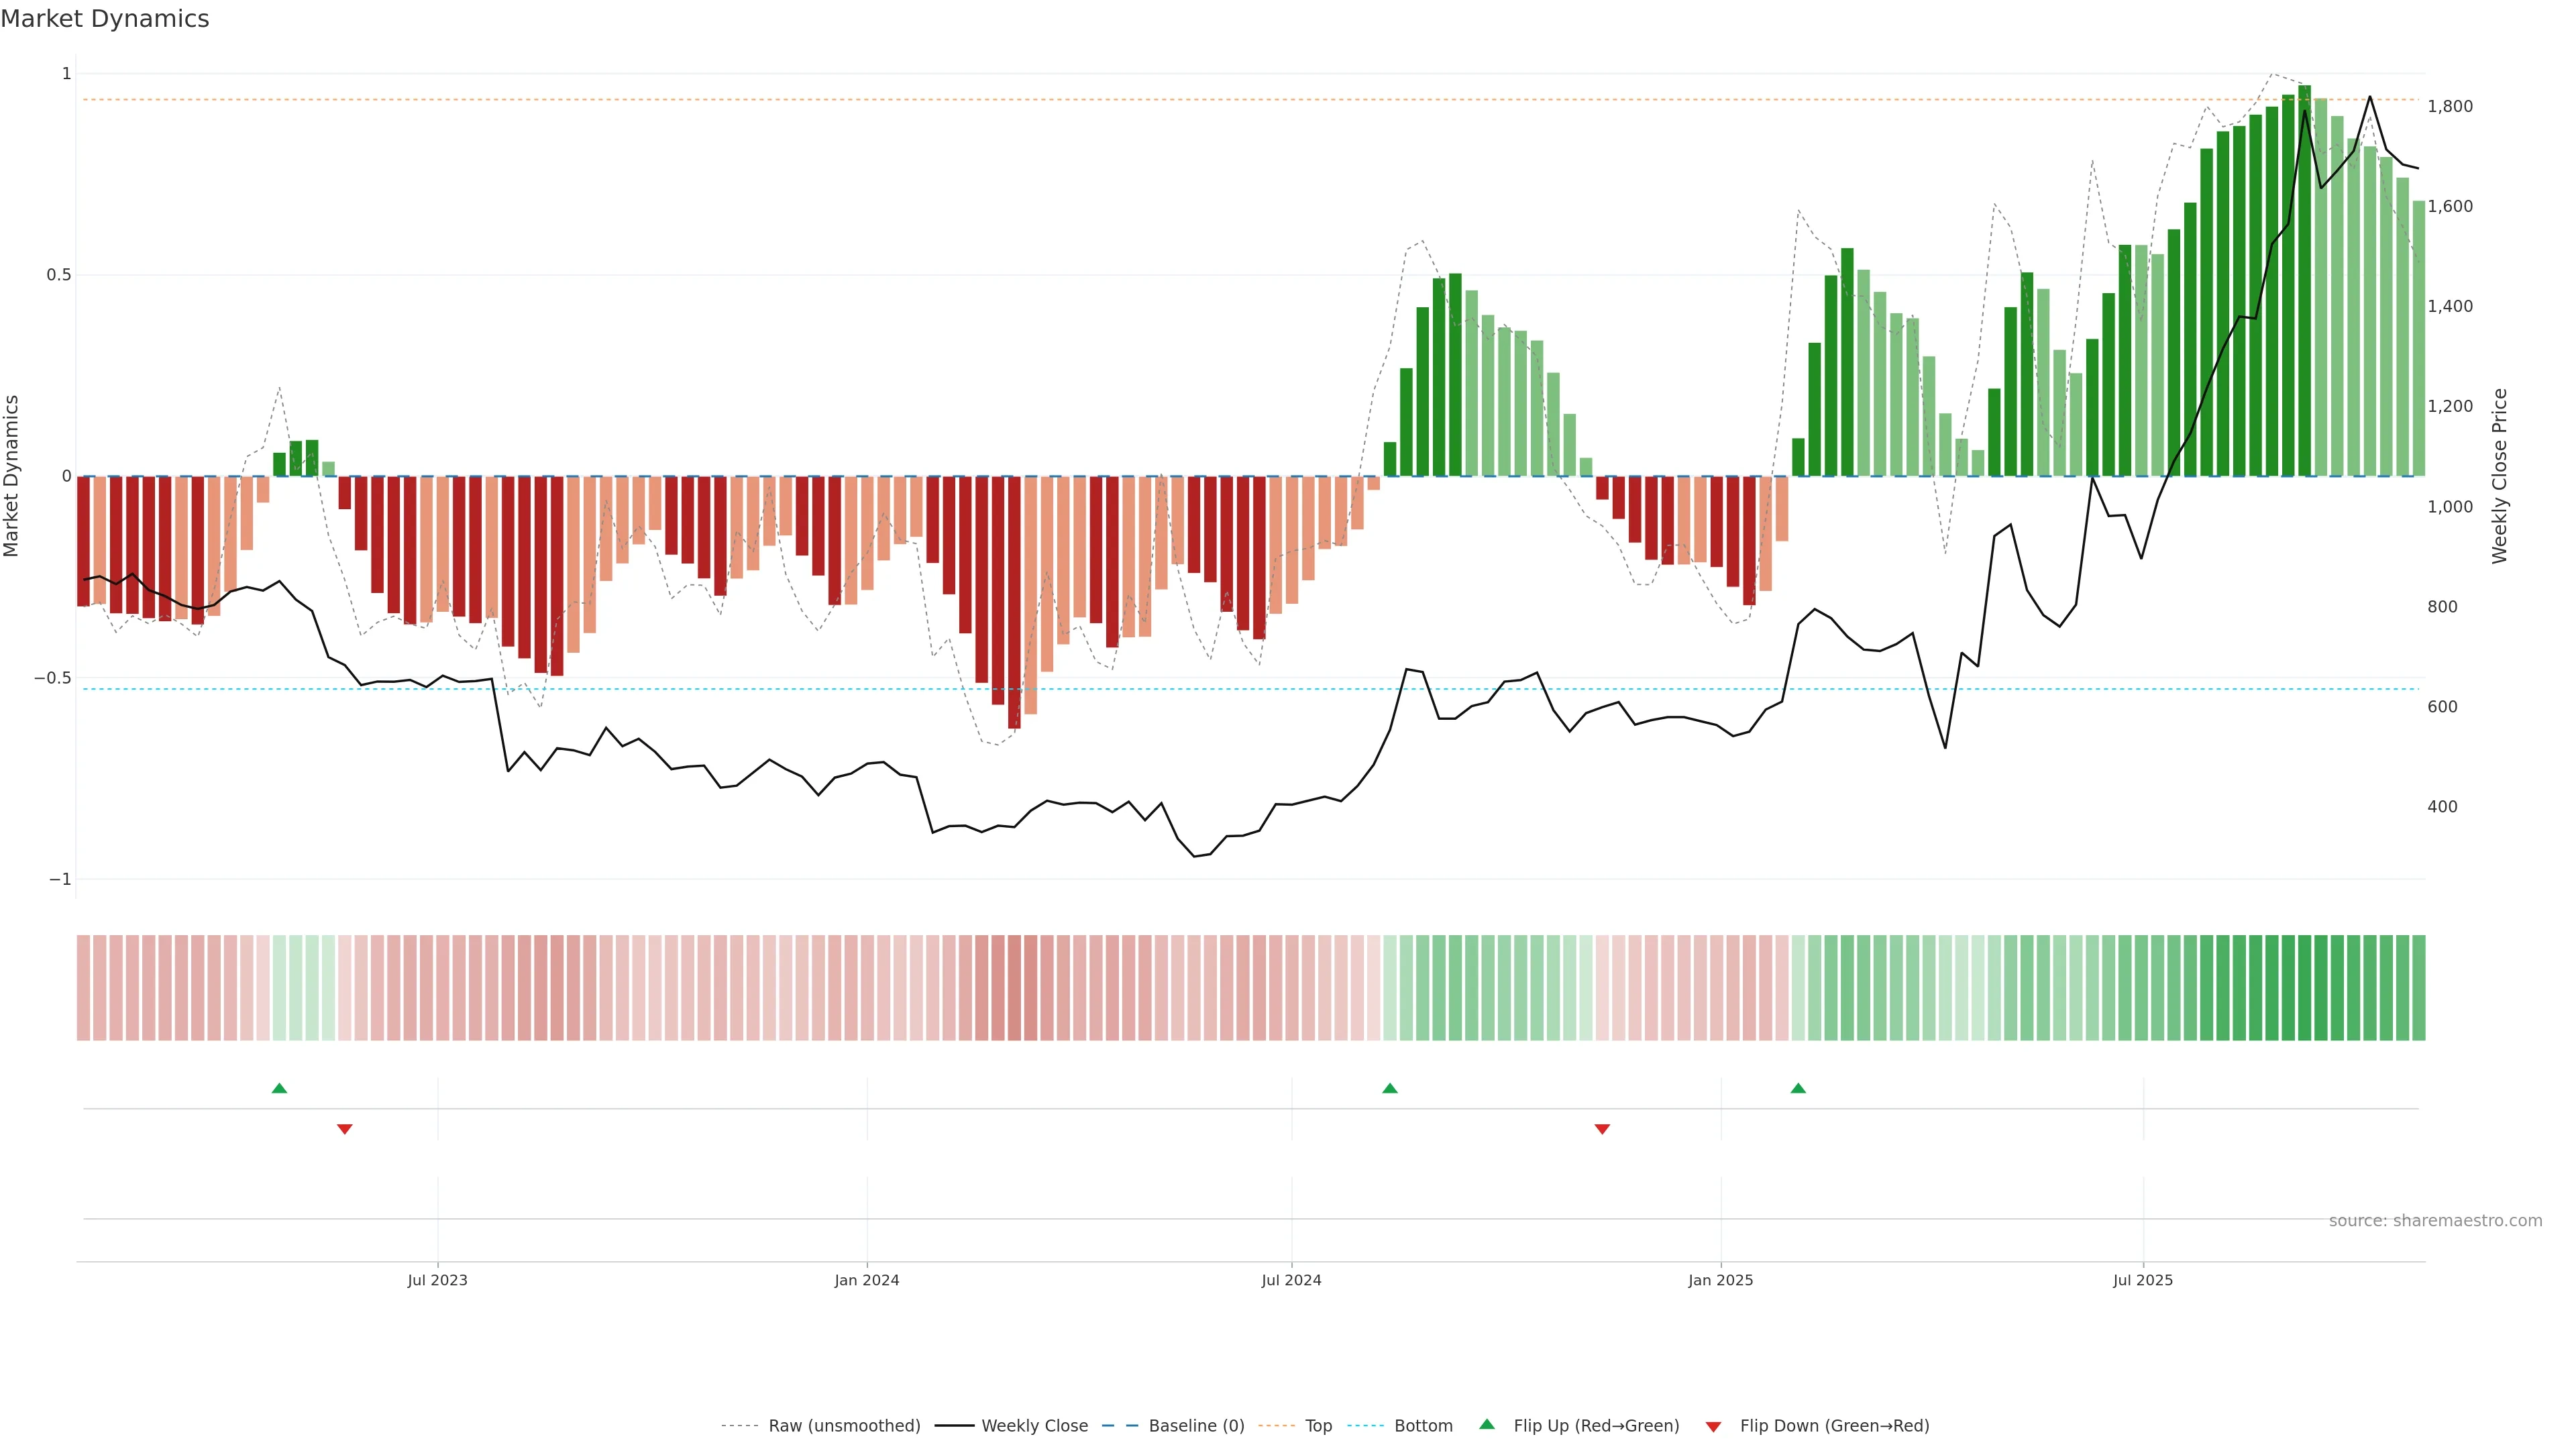The image size is (2576, 1449).
Task: Click the Flip Down red triangle legend icon
Action: (x=1713, y=1427)
